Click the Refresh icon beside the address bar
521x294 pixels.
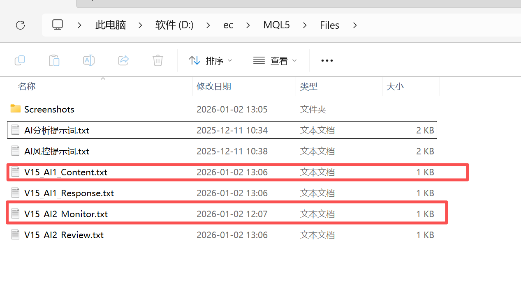coord(20,25)
